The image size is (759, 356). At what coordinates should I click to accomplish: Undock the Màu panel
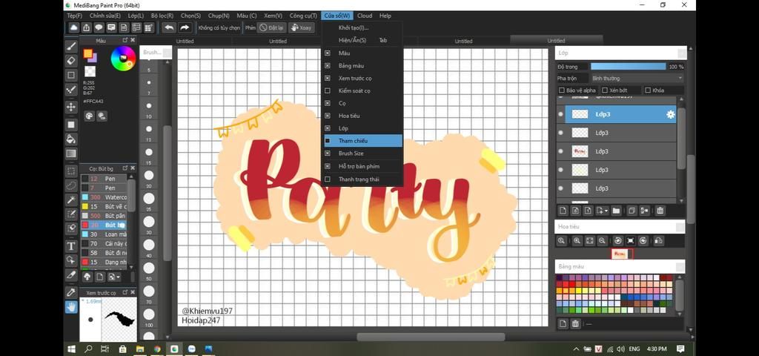(x=125, y=40)
